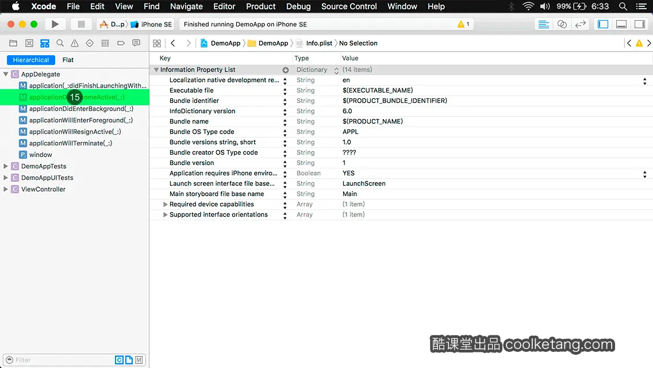Screen dimensions: 653x368
Task: Open the Apple menu
Action: click(x=16, y=6)
